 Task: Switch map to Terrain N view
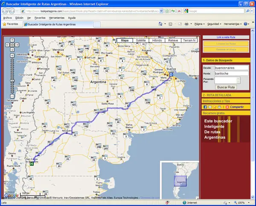tap(189, 41)
